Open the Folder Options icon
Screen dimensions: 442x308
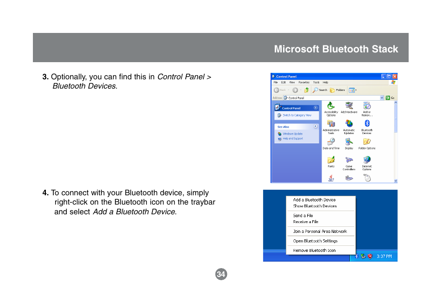[x=367, y=144]
